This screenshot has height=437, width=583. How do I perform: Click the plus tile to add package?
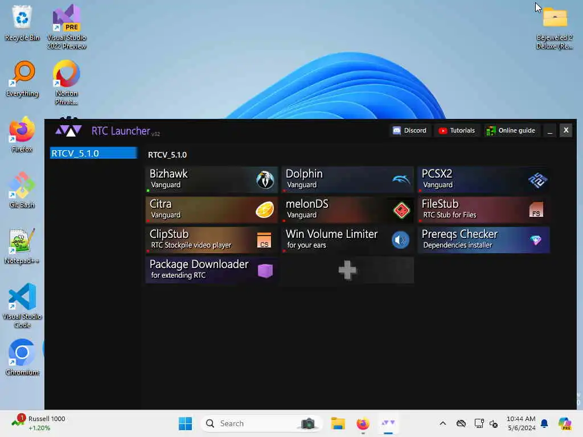click(348, 270)
